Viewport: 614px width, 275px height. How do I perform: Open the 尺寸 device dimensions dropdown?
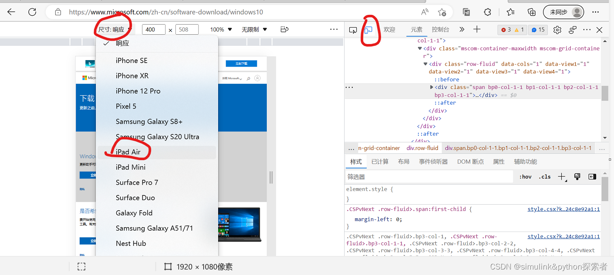pos(115,30)
